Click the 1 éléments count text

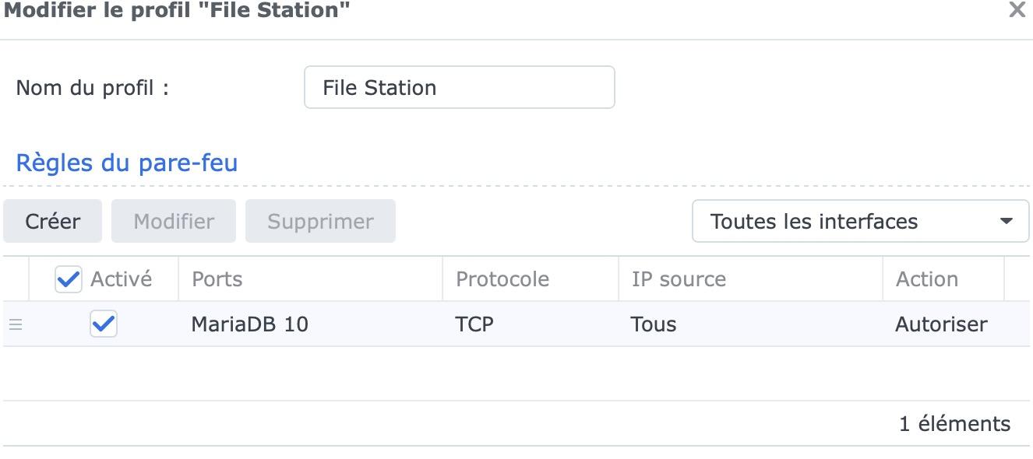pos(954,424)
